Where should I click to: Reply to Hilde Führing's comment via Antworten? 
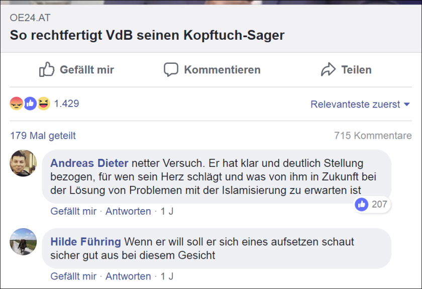click(128, 276)
